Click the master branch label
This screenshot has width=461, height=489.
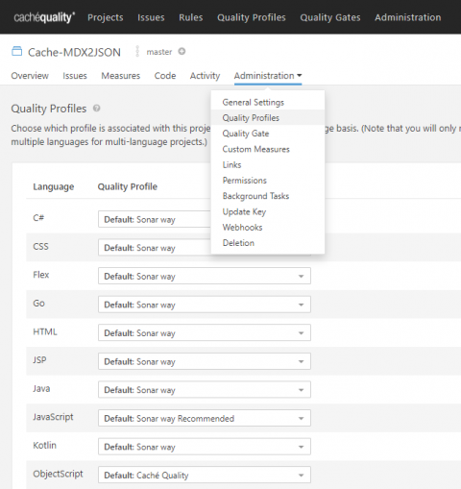[159, 52]
